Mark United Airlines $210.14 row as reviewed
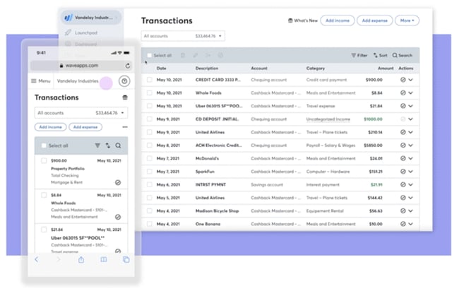Image resolution: width=459 pixels, height=291 pixels. pyautogui.click(x=403, y=132)
